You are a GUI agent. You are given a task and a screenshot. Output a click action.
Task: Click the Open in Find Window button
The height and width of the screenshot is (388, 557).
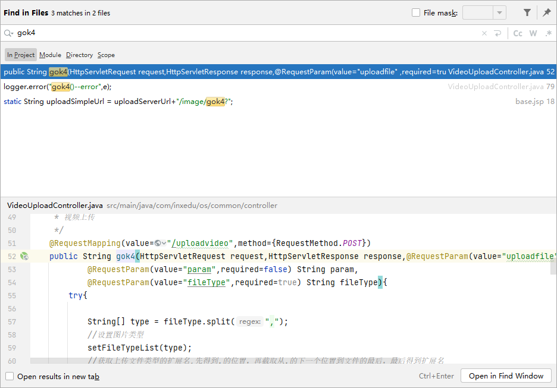506,376
